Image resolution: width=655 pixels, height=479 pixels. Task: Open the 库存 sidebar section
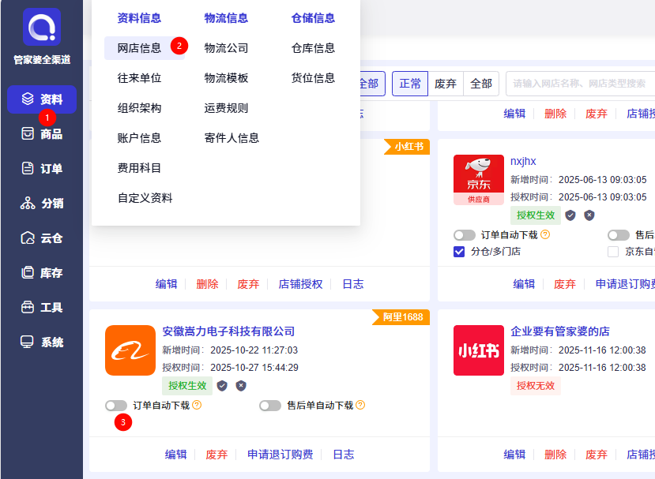coord(42,273)
